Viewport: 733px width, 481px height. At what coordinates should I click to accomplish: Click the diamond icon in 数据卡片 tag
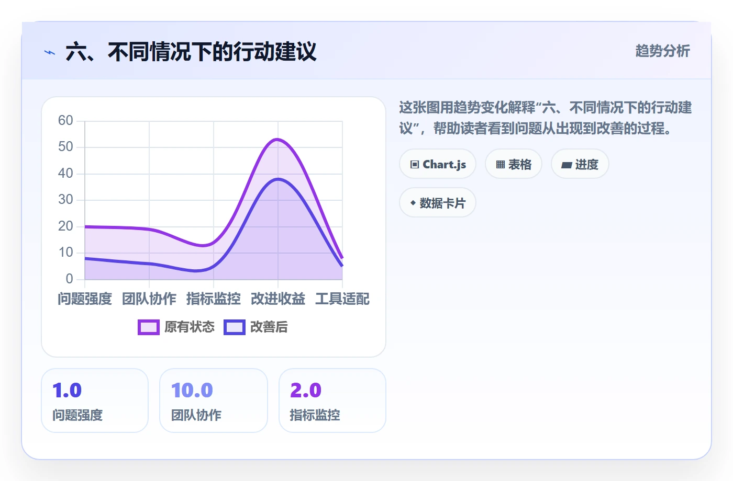pyautogui.click(x=413, y=203)
